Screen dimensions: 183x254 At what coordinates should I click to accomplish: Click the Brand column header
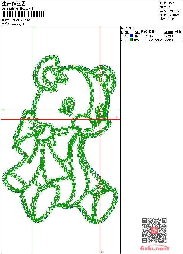(169, 32)
